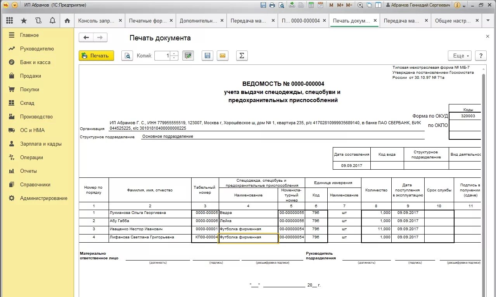Click the question mark help button
Screen dimensions: 496x297
pos(481,56)
